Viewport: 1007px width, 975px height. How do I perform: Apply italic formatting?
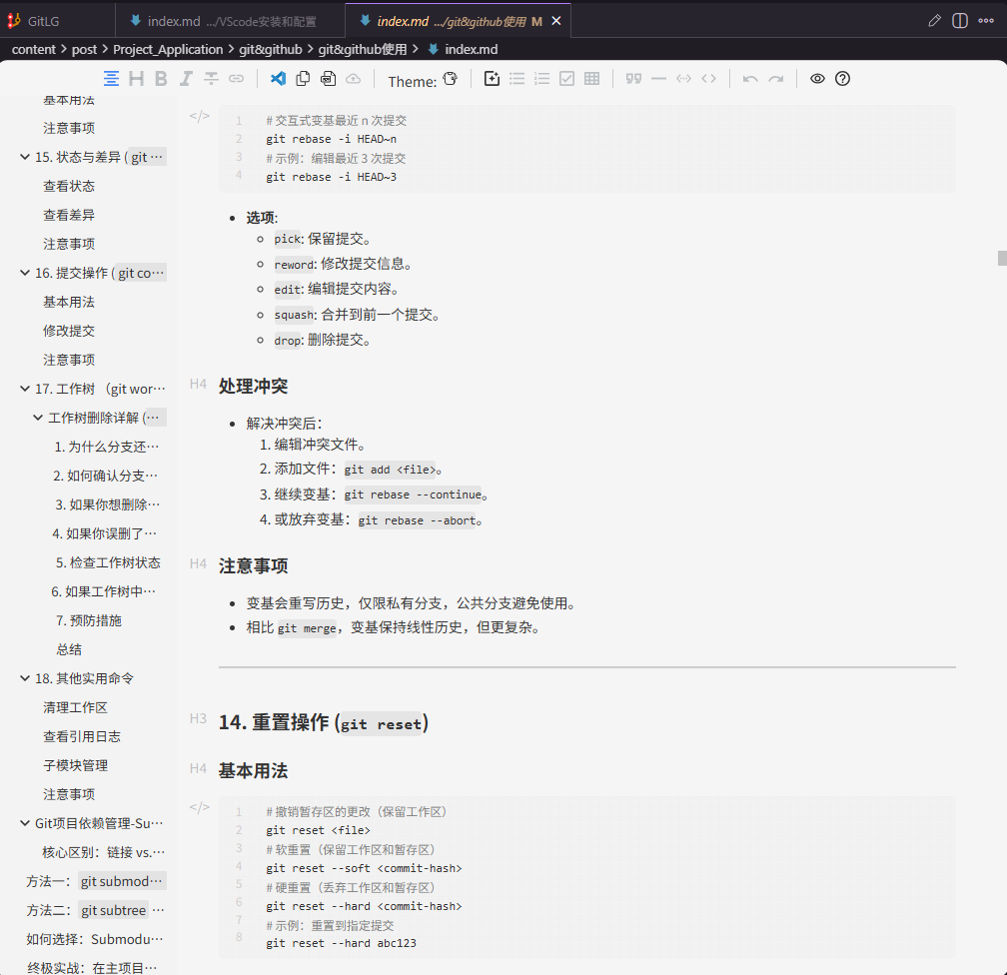coord(186,78)
